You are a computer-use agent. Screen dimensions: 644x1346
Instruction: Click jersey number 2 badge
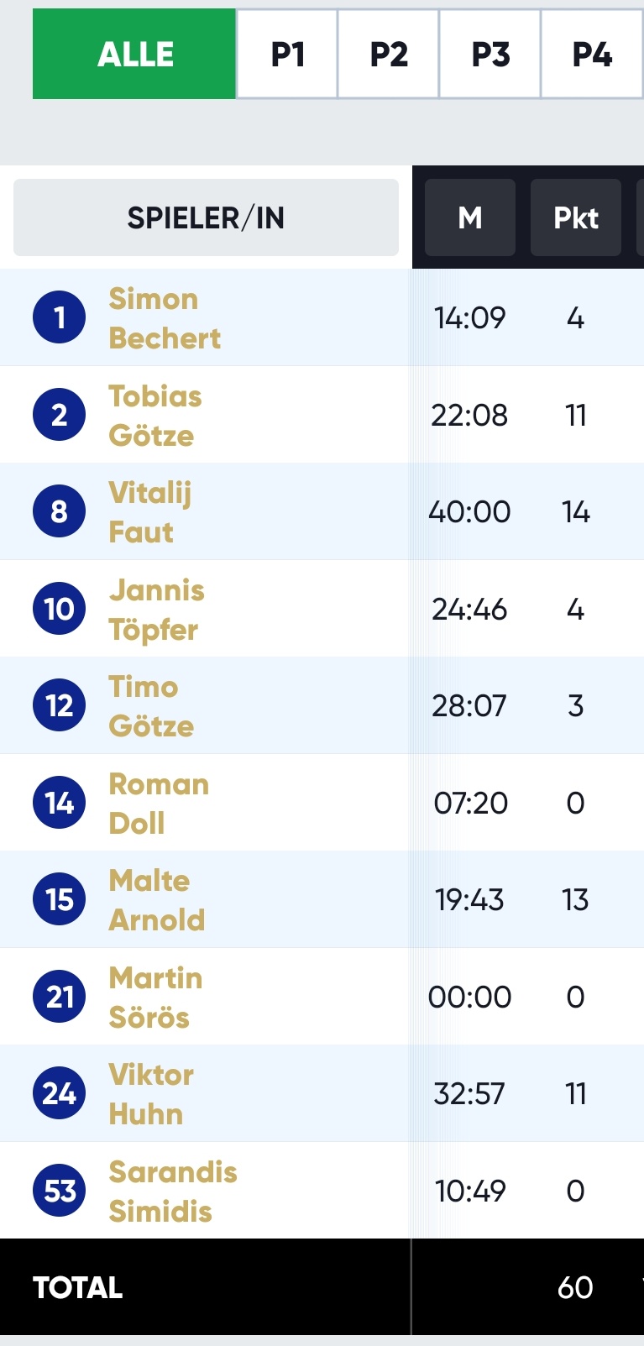[59, 415]
